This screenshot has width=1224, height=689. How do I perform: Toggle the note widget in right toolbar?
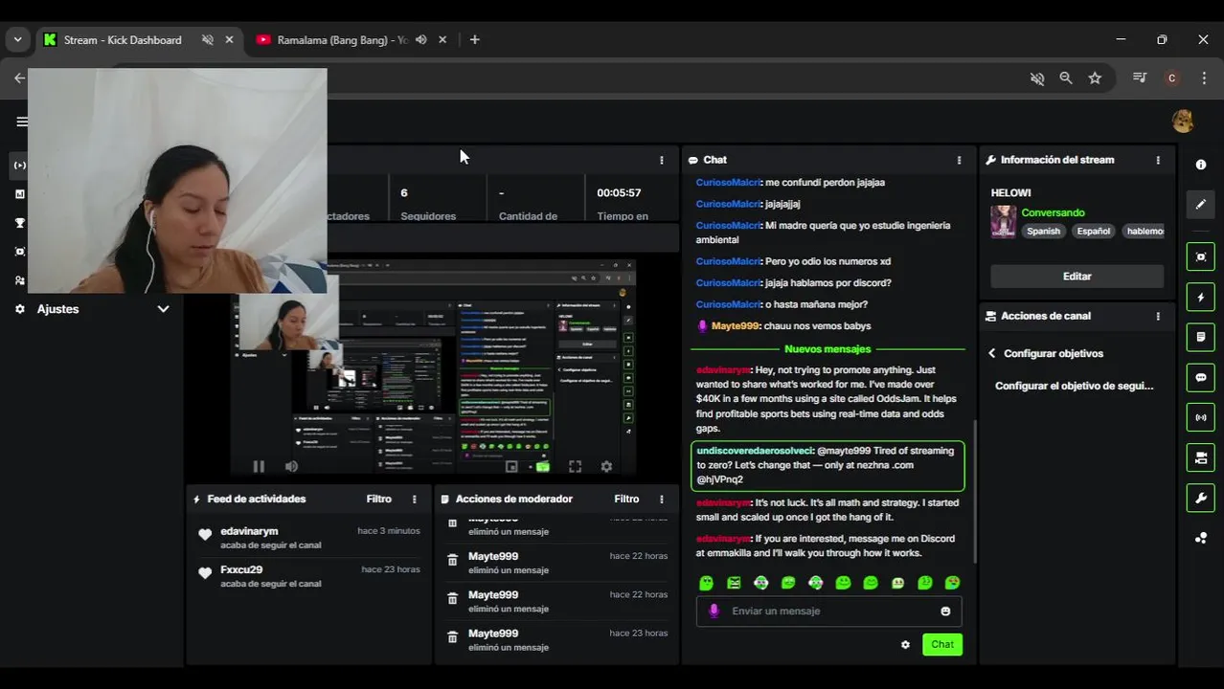pyautogui.click(x=1201, y=337)
